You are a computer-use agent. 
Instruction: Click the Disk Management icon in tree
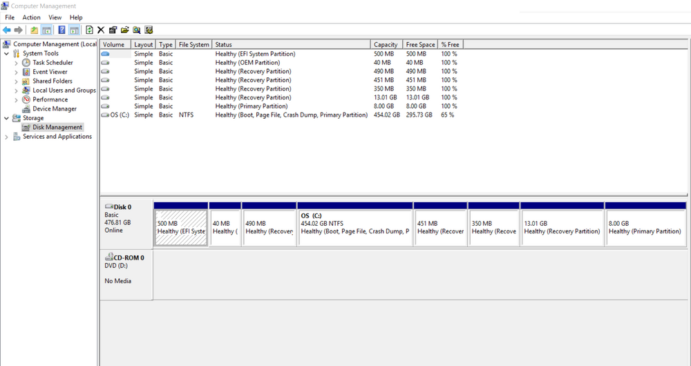[26, 127]
